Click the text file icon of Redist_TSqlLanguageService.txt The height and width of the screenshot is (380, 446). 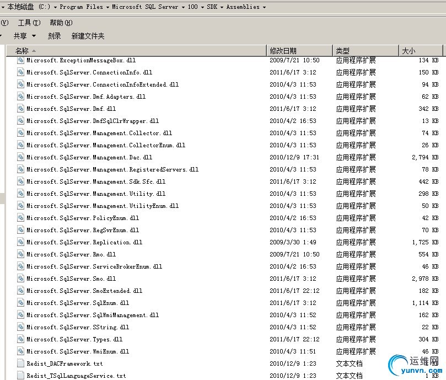pos(20,376)
